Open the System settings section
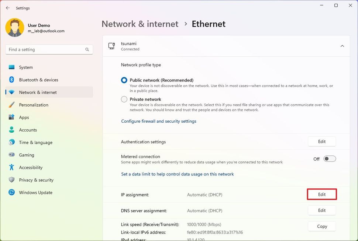358x241 pixels. point(11,67)
